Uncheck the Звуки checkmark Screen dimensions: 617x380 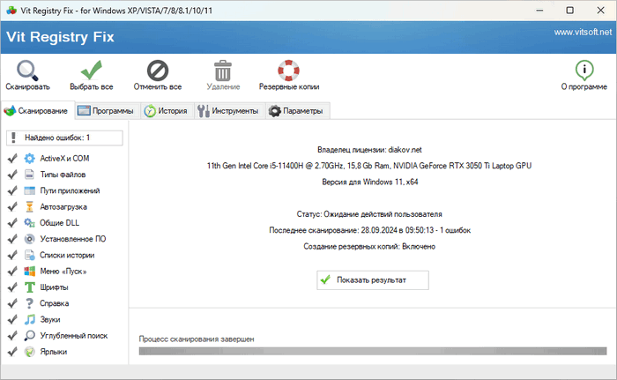coord(12,319)
